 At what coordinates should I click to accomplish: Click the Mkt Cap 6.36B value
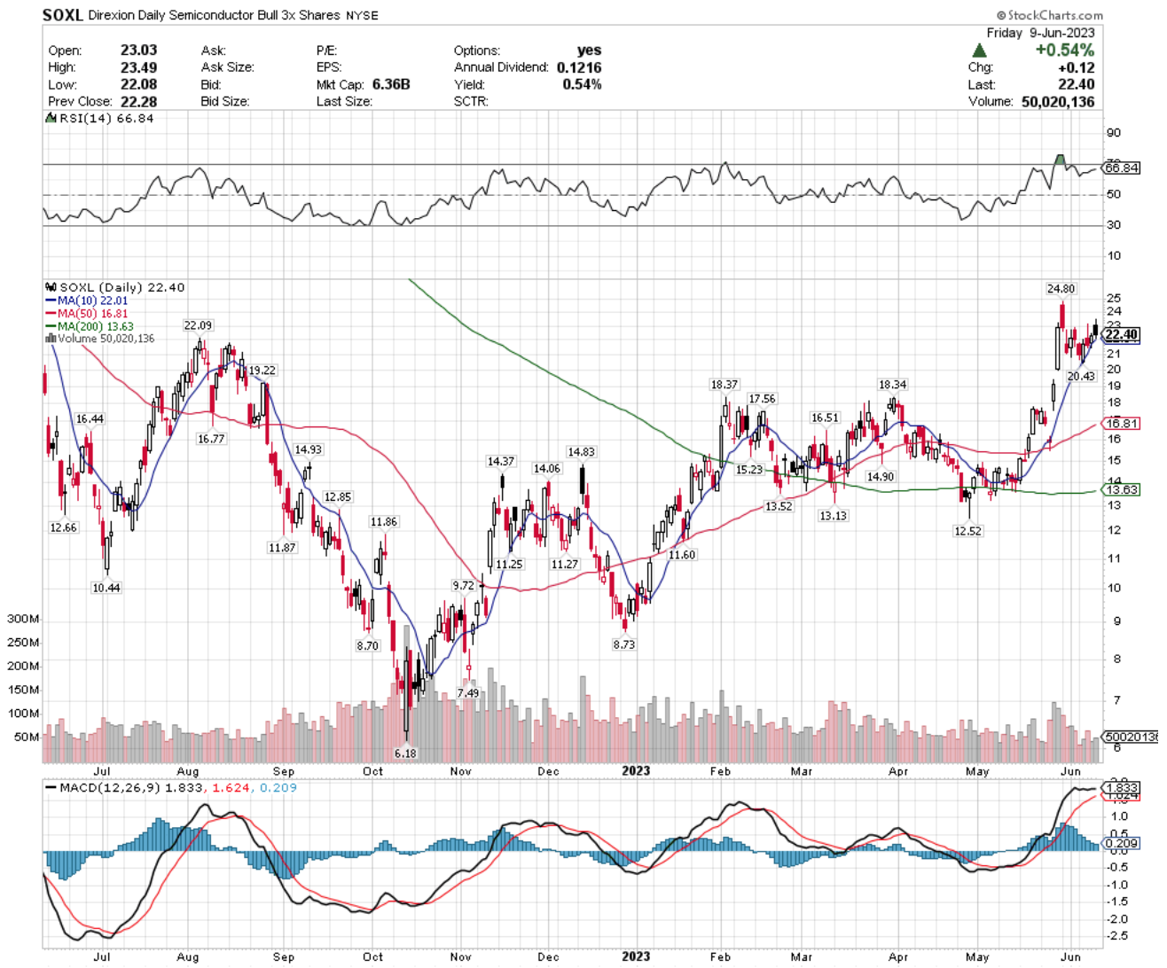(x=391, y=84)
